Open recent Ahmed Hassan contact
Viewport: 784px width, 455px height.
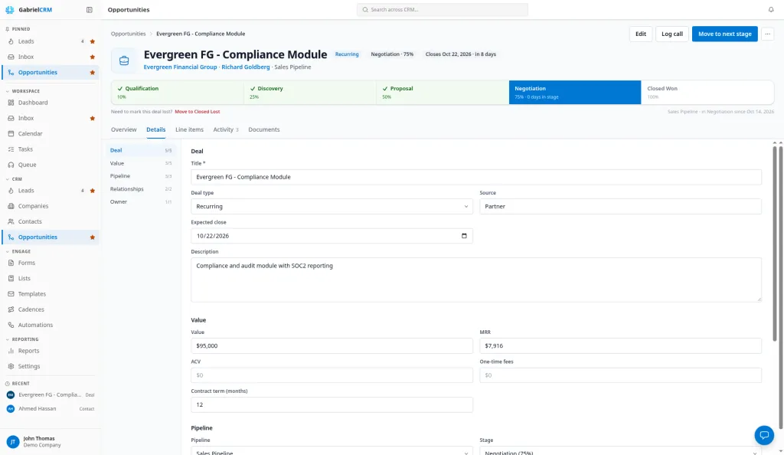[50, 408]
